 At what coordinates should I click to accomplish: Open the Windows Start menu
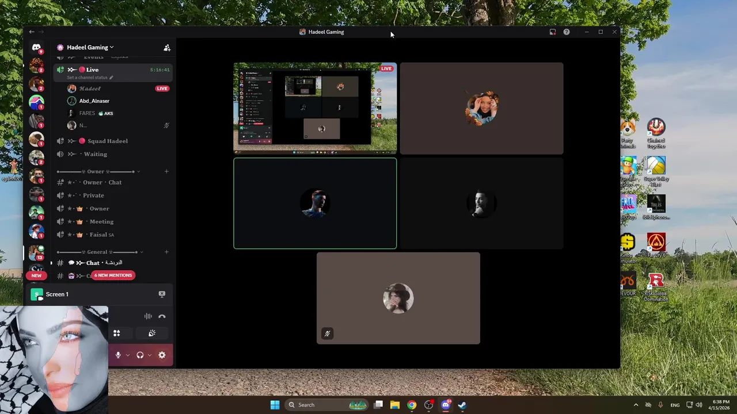pyautogui.click(x=275, y=405)
